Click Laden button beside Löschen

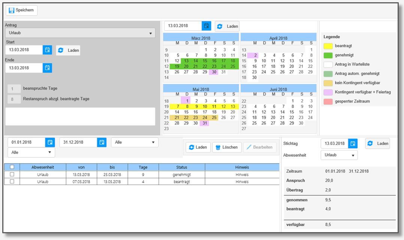[198, 147]
